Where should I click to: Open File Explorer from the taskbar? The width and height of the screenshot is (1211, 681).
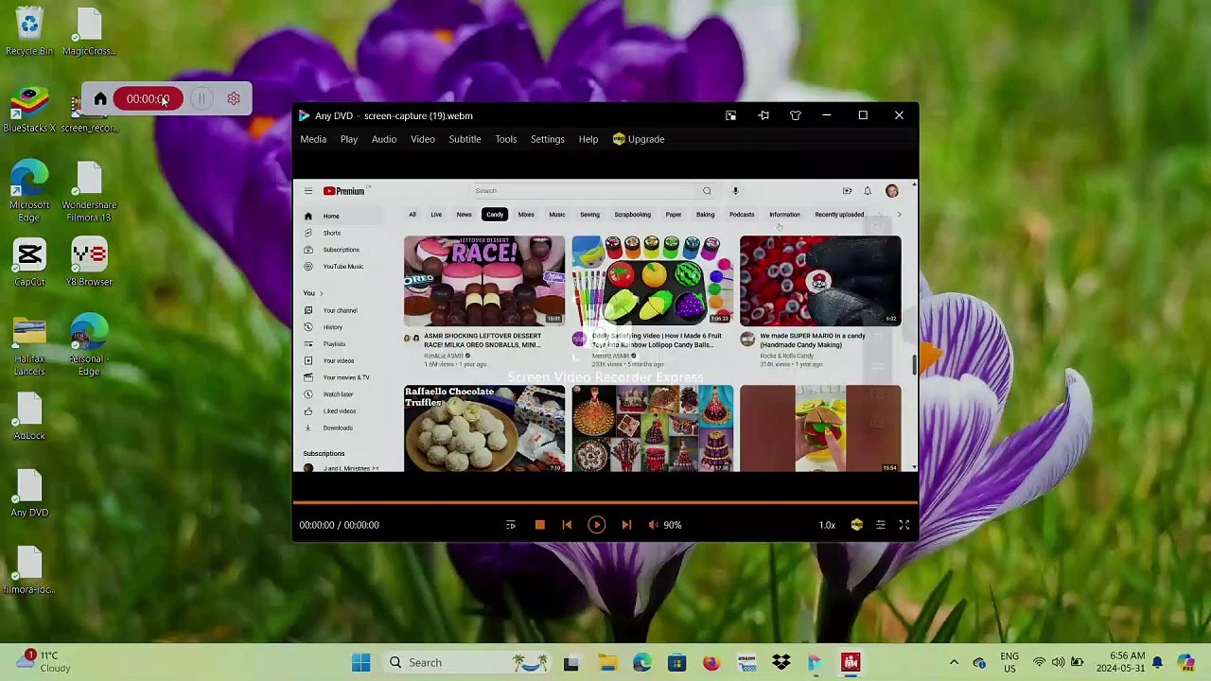(606, 663)
